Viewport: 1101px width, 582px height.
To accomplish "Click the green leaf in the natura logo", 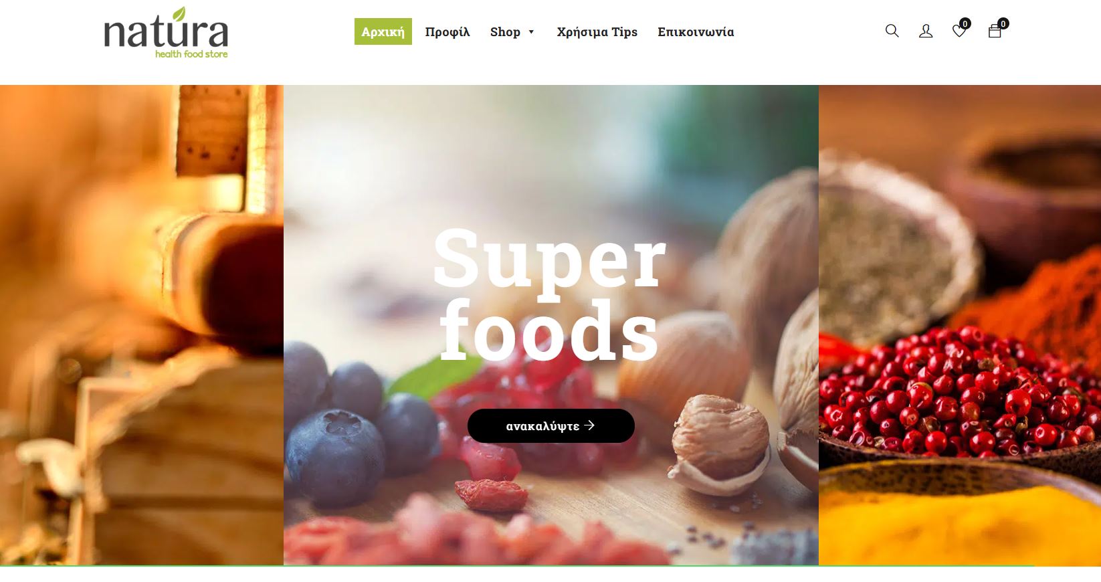I will click(179, 13).
